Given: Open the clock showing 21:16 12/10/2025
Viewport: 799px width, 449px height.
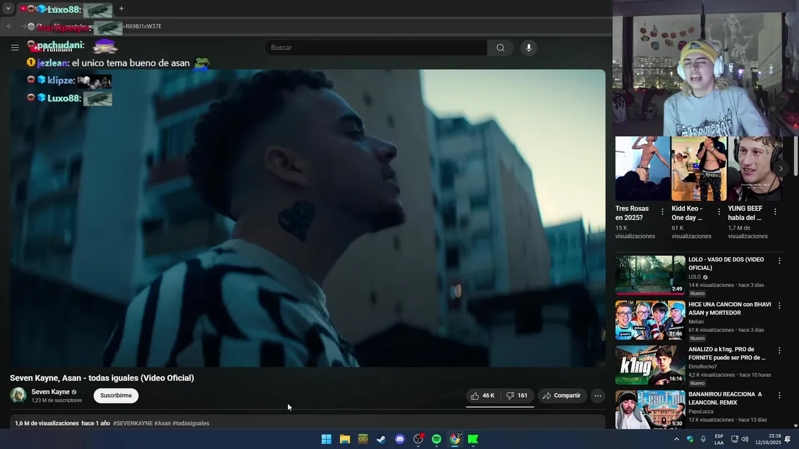Looking at the screenshot, I should pyautogui.click(x=767, y=439).
